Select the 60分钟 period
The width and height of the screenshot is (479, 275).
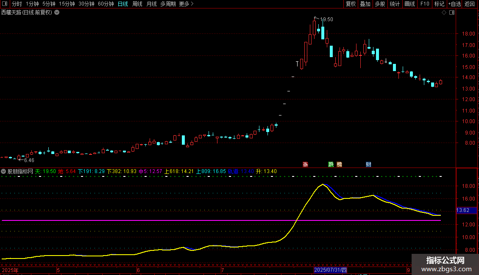pyautogui.click(x=106, y=4)
